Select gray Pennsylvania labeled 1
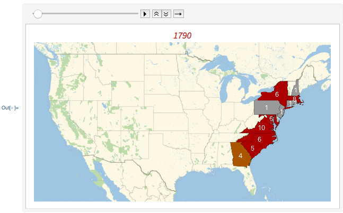 tap(267, 107)
